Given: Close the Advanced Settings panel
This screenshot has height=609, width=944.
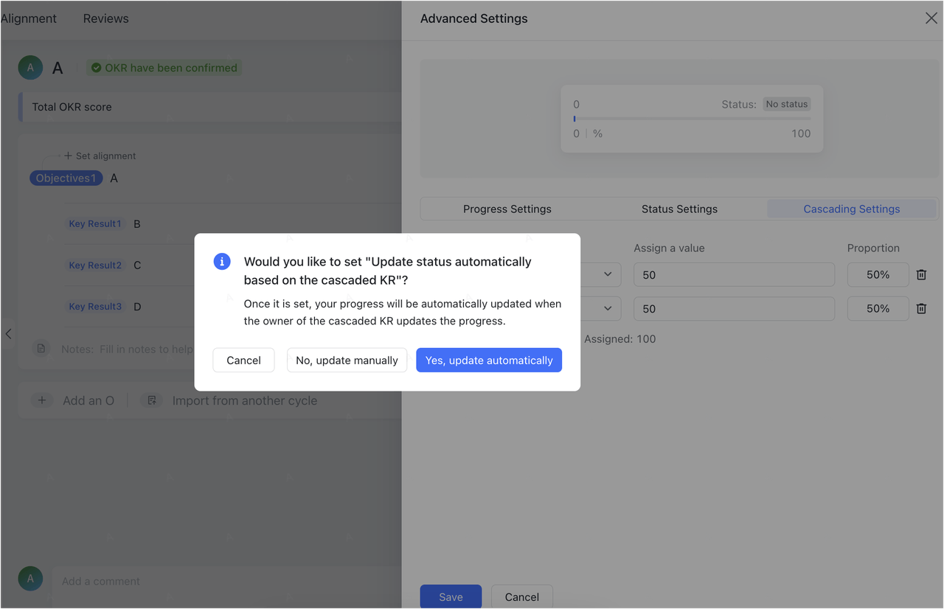Looking at the screenshot, I should (x=931, y=18).
